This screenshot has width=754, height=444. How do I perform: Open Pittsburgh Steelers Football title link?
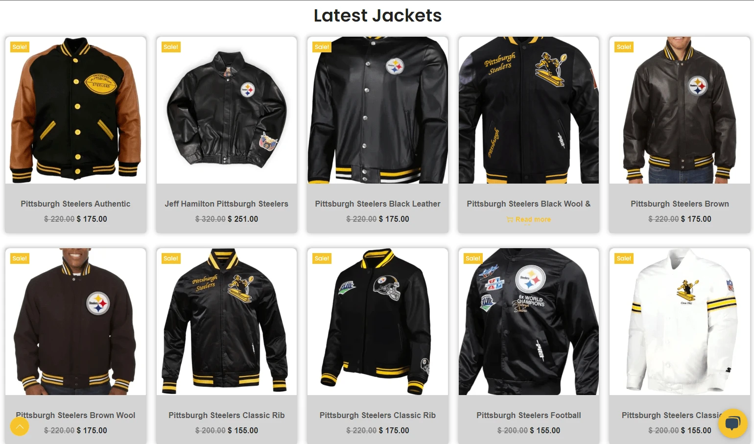[x=529, y=415]
